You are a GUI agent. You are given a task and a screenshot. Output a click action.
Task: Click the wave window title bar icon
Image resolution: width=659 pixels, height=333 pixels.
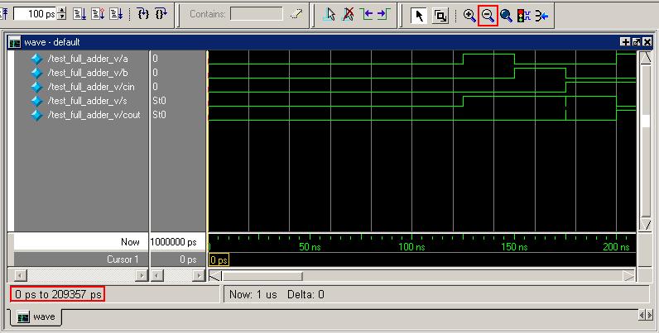[x=15, y=42]
